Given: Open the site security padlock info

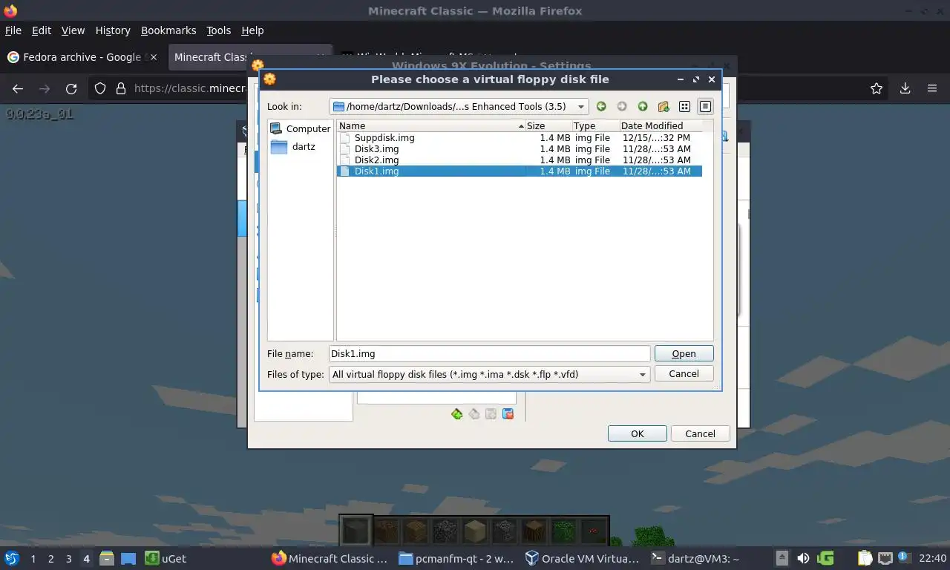Looking at the screenshot, I should click(x=121, y=88).
